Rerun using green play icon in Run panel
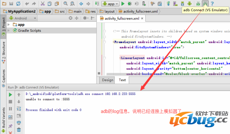This screenshot has height=134, width=230. 11,95
